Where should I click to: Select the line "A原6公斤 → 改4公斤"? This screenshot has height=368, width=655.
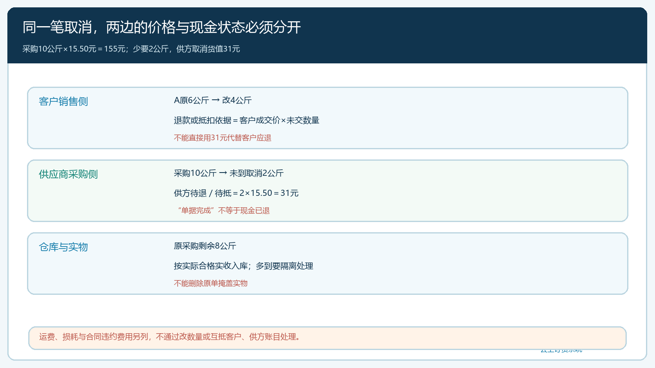(213, 100)
